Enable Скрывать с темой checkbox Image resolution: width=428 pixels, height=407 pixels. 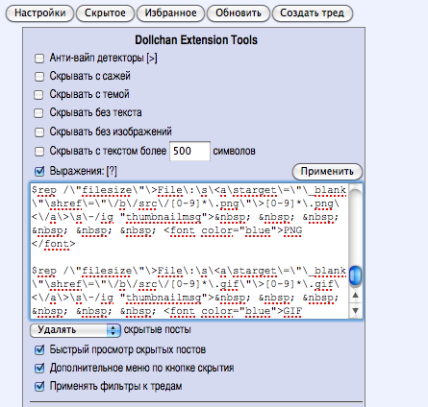(39, 95)
